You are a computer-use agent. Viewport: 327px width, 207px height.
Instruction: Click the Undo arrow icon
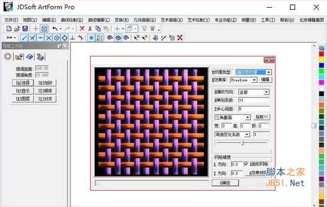[55, 28]
